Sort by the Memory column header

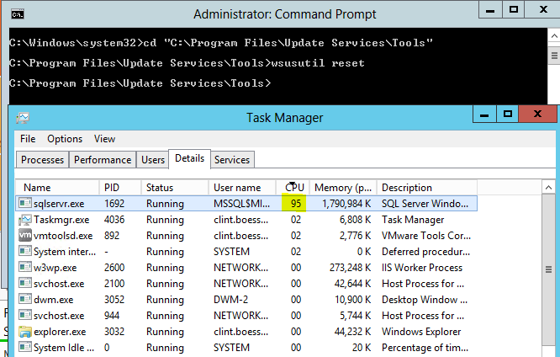[342, 188]
